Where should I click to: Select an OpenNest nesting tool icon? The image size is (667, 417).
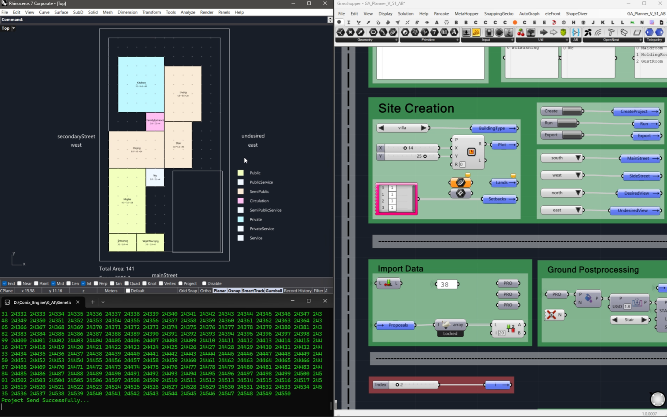pos(589,33)
